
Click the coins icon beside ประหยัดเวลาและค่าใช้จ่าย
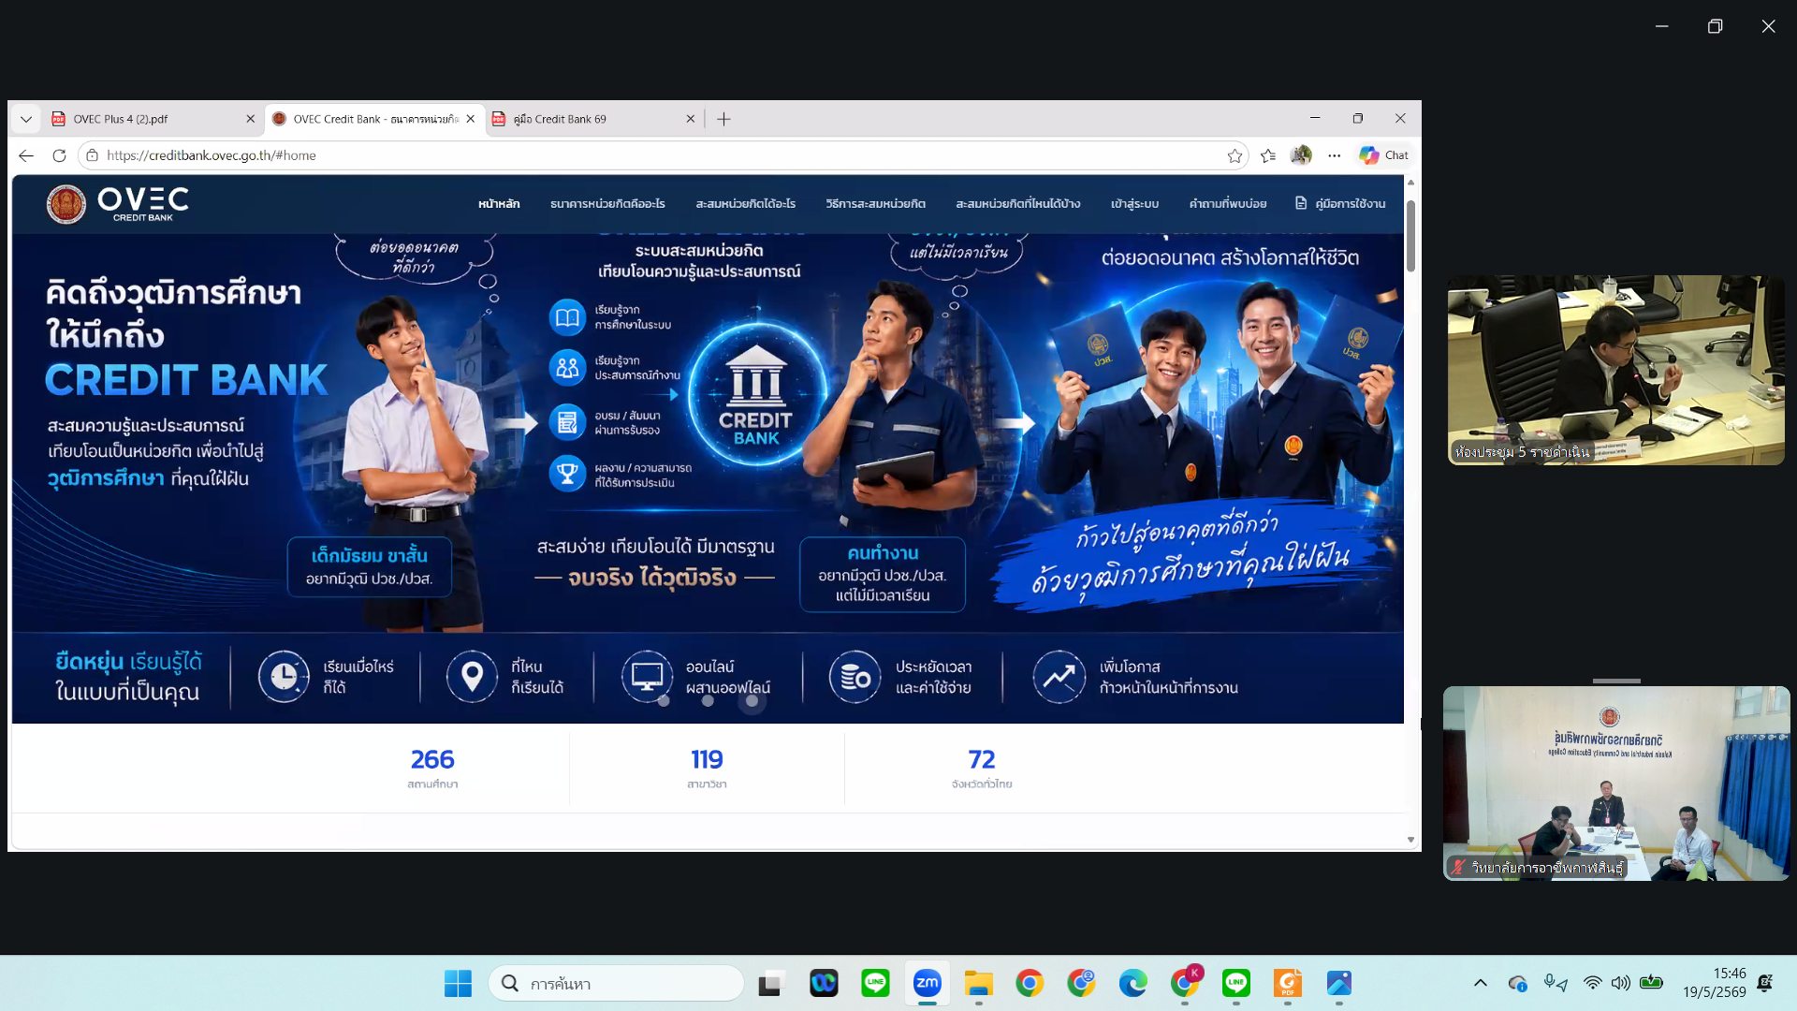(855, 676)
